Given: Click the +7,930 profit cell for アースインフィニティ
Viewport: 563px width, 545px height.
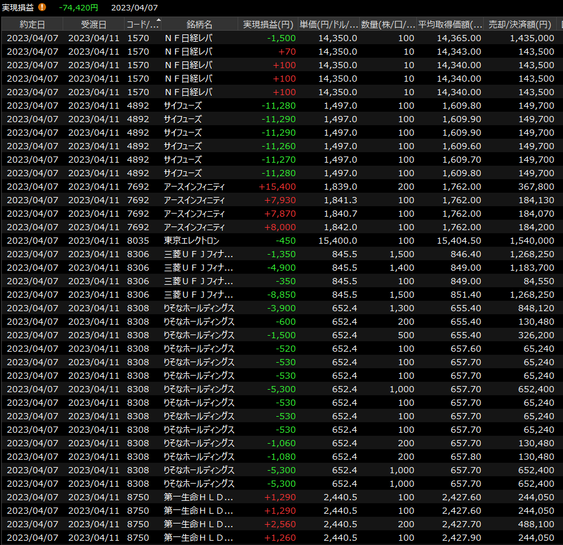Looking at the screenshot, I should [280, 200].
